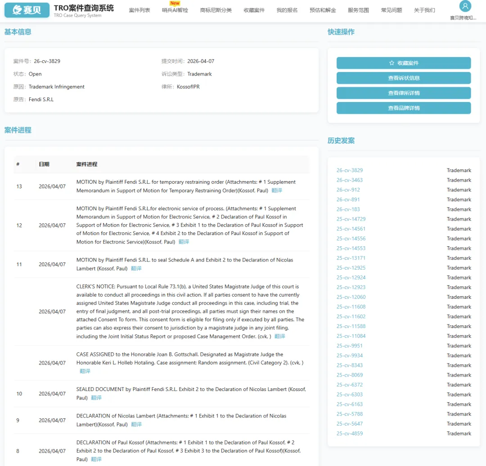486x466 pixels.
Task: Open 关于我们 menu item
Action: [x=424, y=10]
